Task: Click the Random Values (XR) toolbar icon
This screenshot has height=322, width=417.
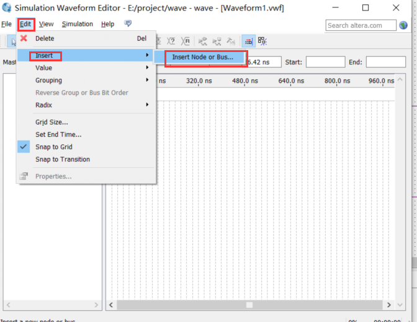Action: pos(186,41)
